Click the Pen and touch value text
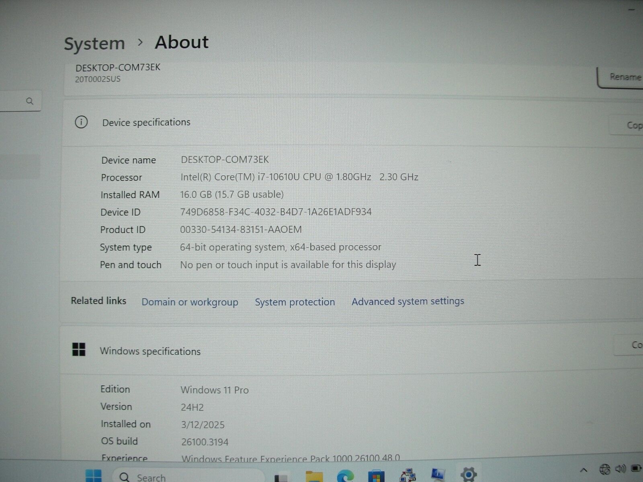The image size is (643, 482). [x=288, y=265]
